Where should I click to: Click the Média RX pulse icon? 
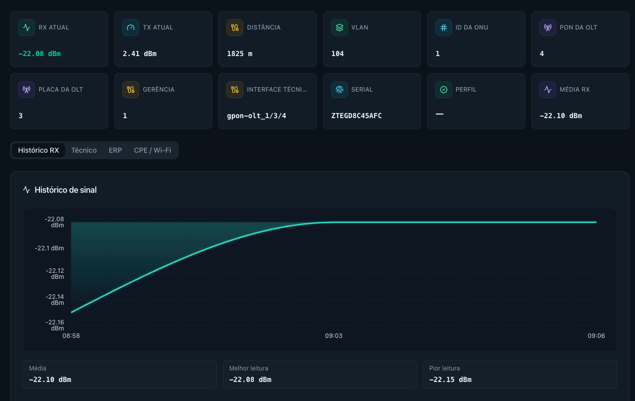[x=547, y=90]
